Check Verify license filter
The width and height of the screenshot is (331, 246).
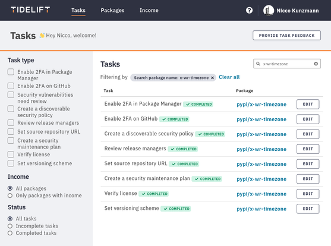[11, 154]
